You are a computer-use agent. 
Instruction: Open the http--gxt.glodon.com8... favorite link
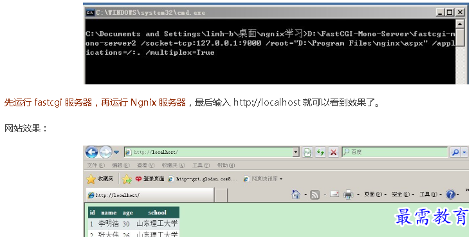(x=203, y=179)
